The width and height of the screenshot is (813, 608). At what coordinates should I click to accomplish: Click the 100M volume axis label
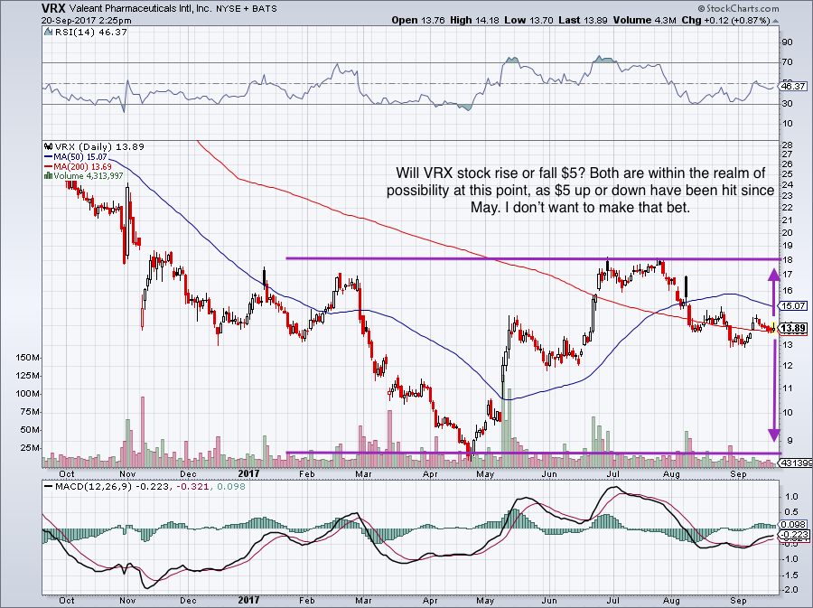coord(28,394)
